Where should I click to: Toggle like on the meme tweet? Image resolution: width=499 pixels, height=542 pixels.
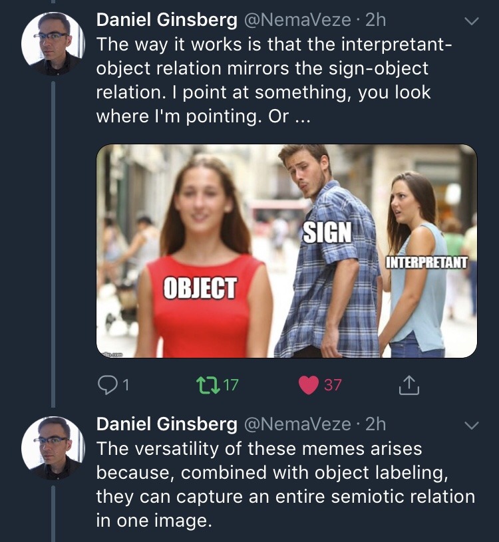(x=309, y=384)
